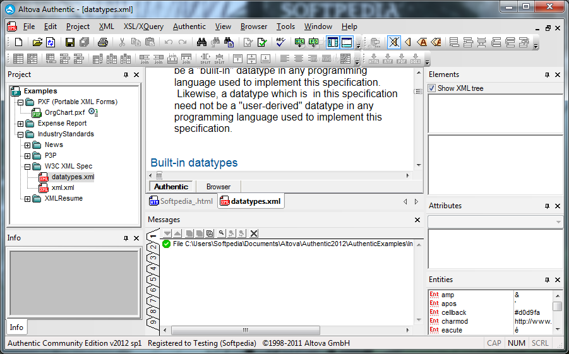The image size is (569, 354).
Task: Open the Info tab at bottom left
Action: pos(16,327)
